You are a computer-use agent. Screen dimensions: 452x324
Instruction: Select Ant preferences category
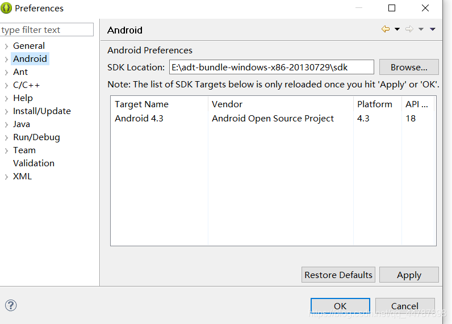pyautogui.click(x=20, y=72)
